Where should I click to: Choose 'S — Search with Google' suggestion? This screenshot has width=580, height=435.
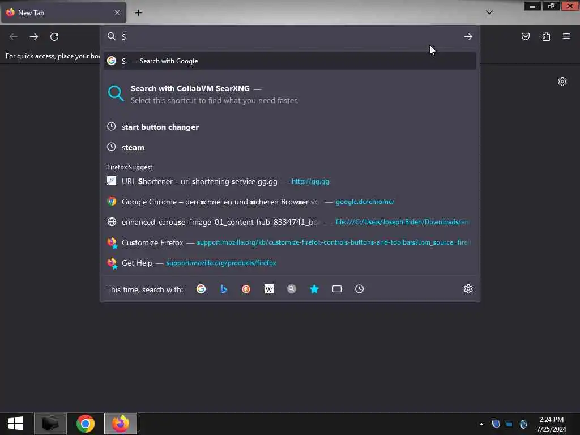pos(290,61)
